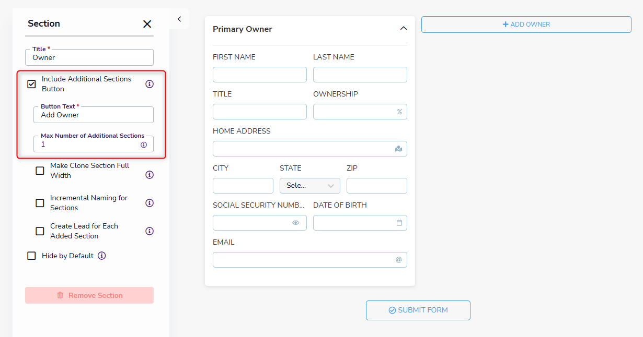The image size is (643, 337).
Task: Collapse the Primary Owner section
Action: [x=403, y=29]
